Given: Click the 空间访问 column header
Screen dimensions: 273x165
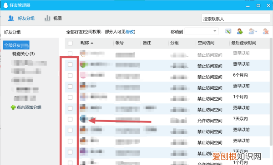Looking at the screenshot, I should tap(206, 43).
